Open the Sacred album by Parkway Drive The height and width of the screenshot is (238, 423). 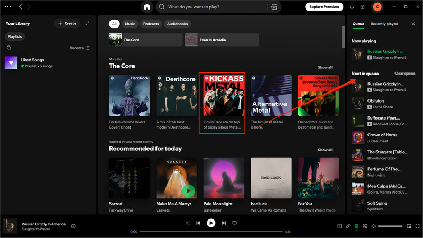point(130,178)
